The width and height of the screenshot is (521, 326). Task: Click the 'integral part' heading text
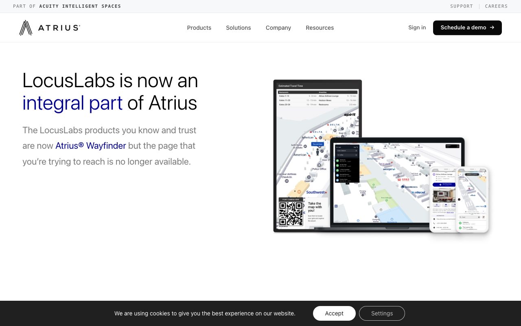72,103
